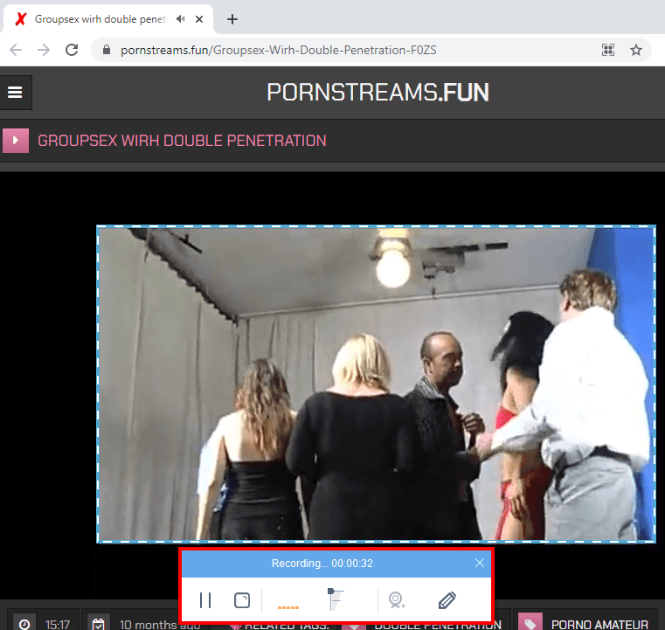The height and width of the screenshot is (630, 665).
Task: Pause the screen recording
Action: [205, 600]
